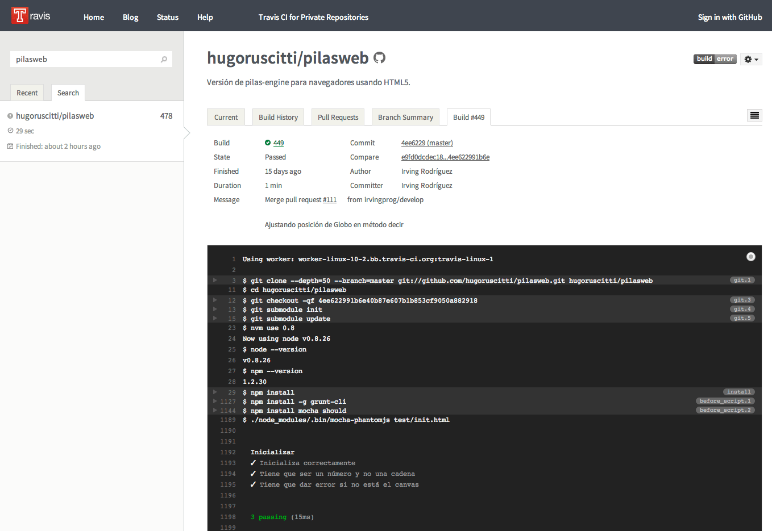Open hugoruscitti/pilasweb in the sidebar

point(55,116)
